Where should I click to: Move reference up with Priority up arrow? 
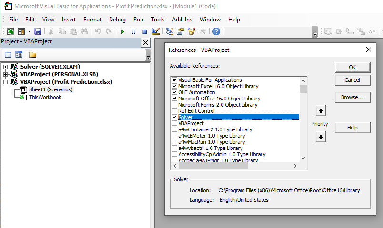(321, 111)
